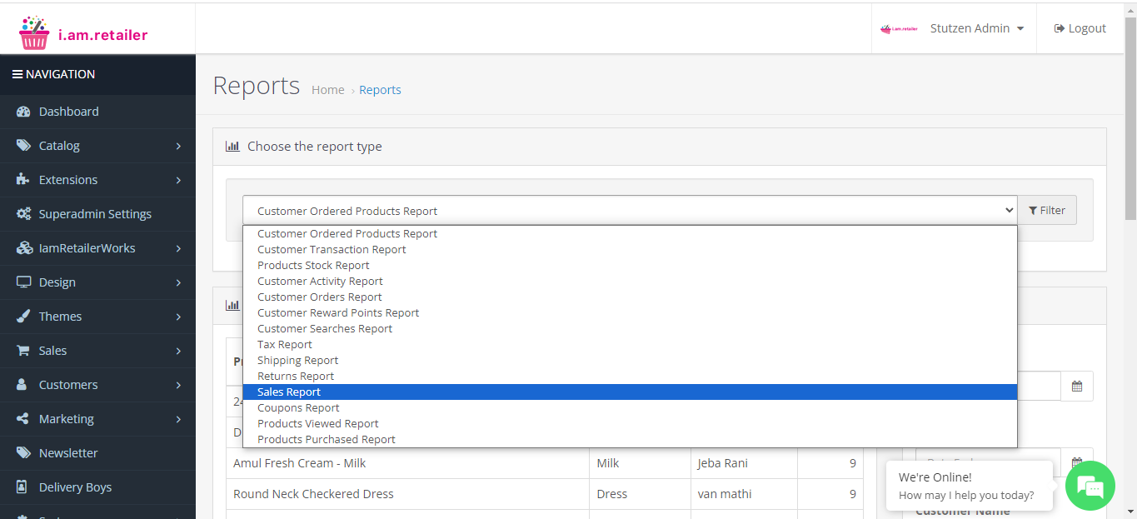
Task: Click the Themes paintbrush icon
Action: coord(23,317)
